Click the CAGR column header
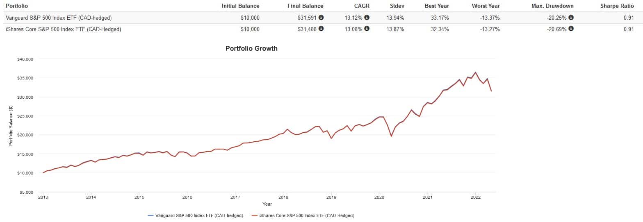643x222 pixels. coord(362,6)
